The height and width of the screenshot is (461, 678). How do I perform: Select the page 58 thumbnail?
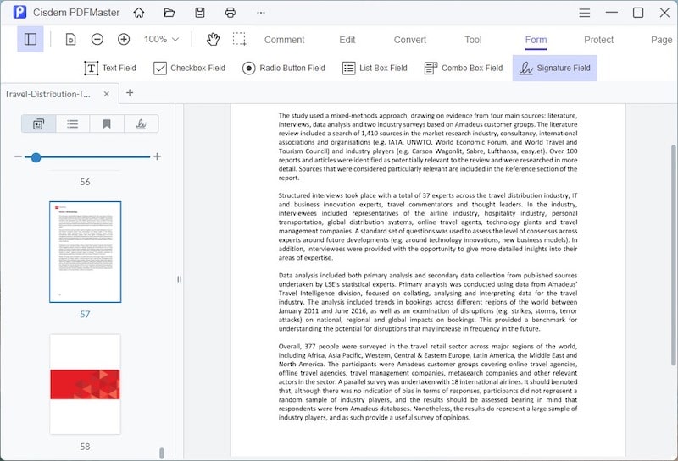[x=85, y=383]
